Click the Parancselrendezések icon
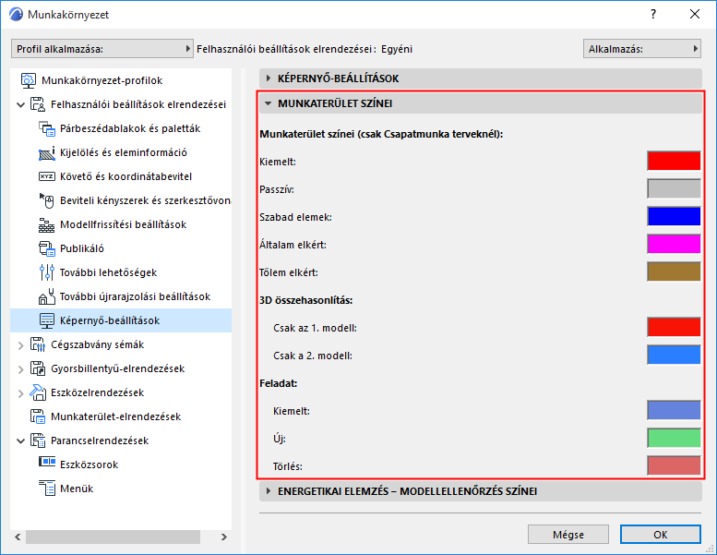Image resolution: width=717 pixels, height=555 pixels. (x=38, y=440)
